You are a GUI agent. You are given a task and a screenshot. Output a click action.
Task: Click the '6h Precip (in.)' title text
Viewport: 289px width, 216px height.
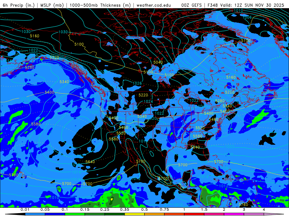[x=19, y=5]
